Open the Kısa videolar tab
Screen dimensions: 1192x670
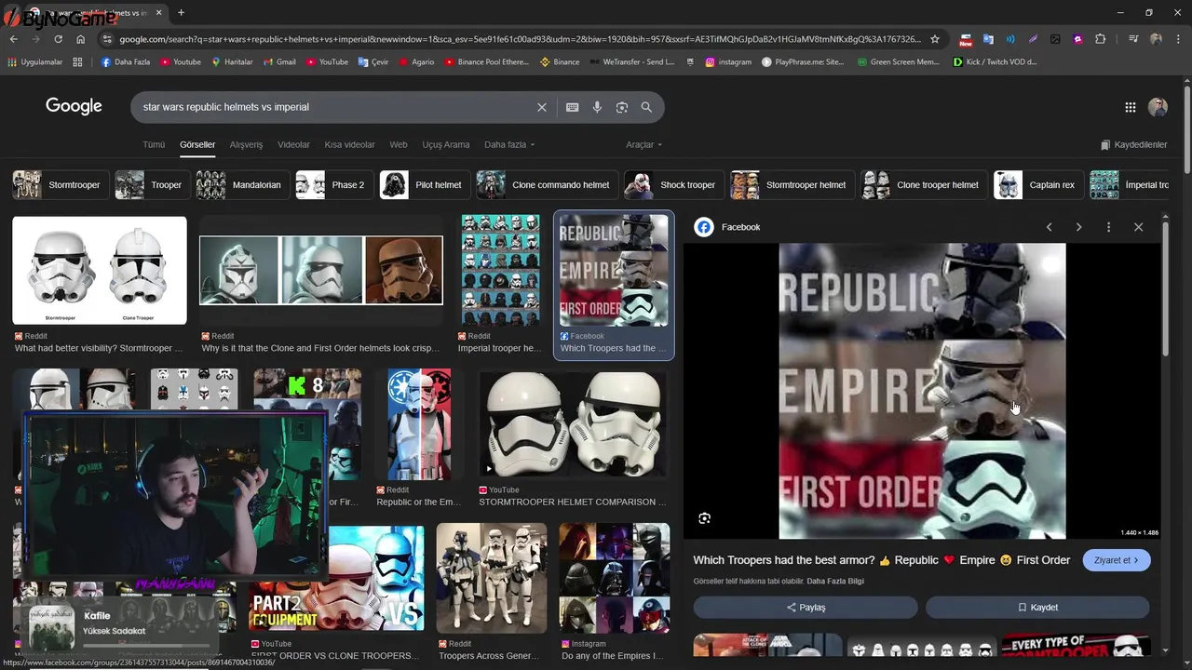[349, 145]
